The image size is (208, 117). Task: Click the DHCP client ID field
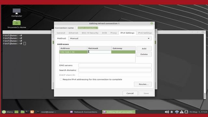point(115,75)
